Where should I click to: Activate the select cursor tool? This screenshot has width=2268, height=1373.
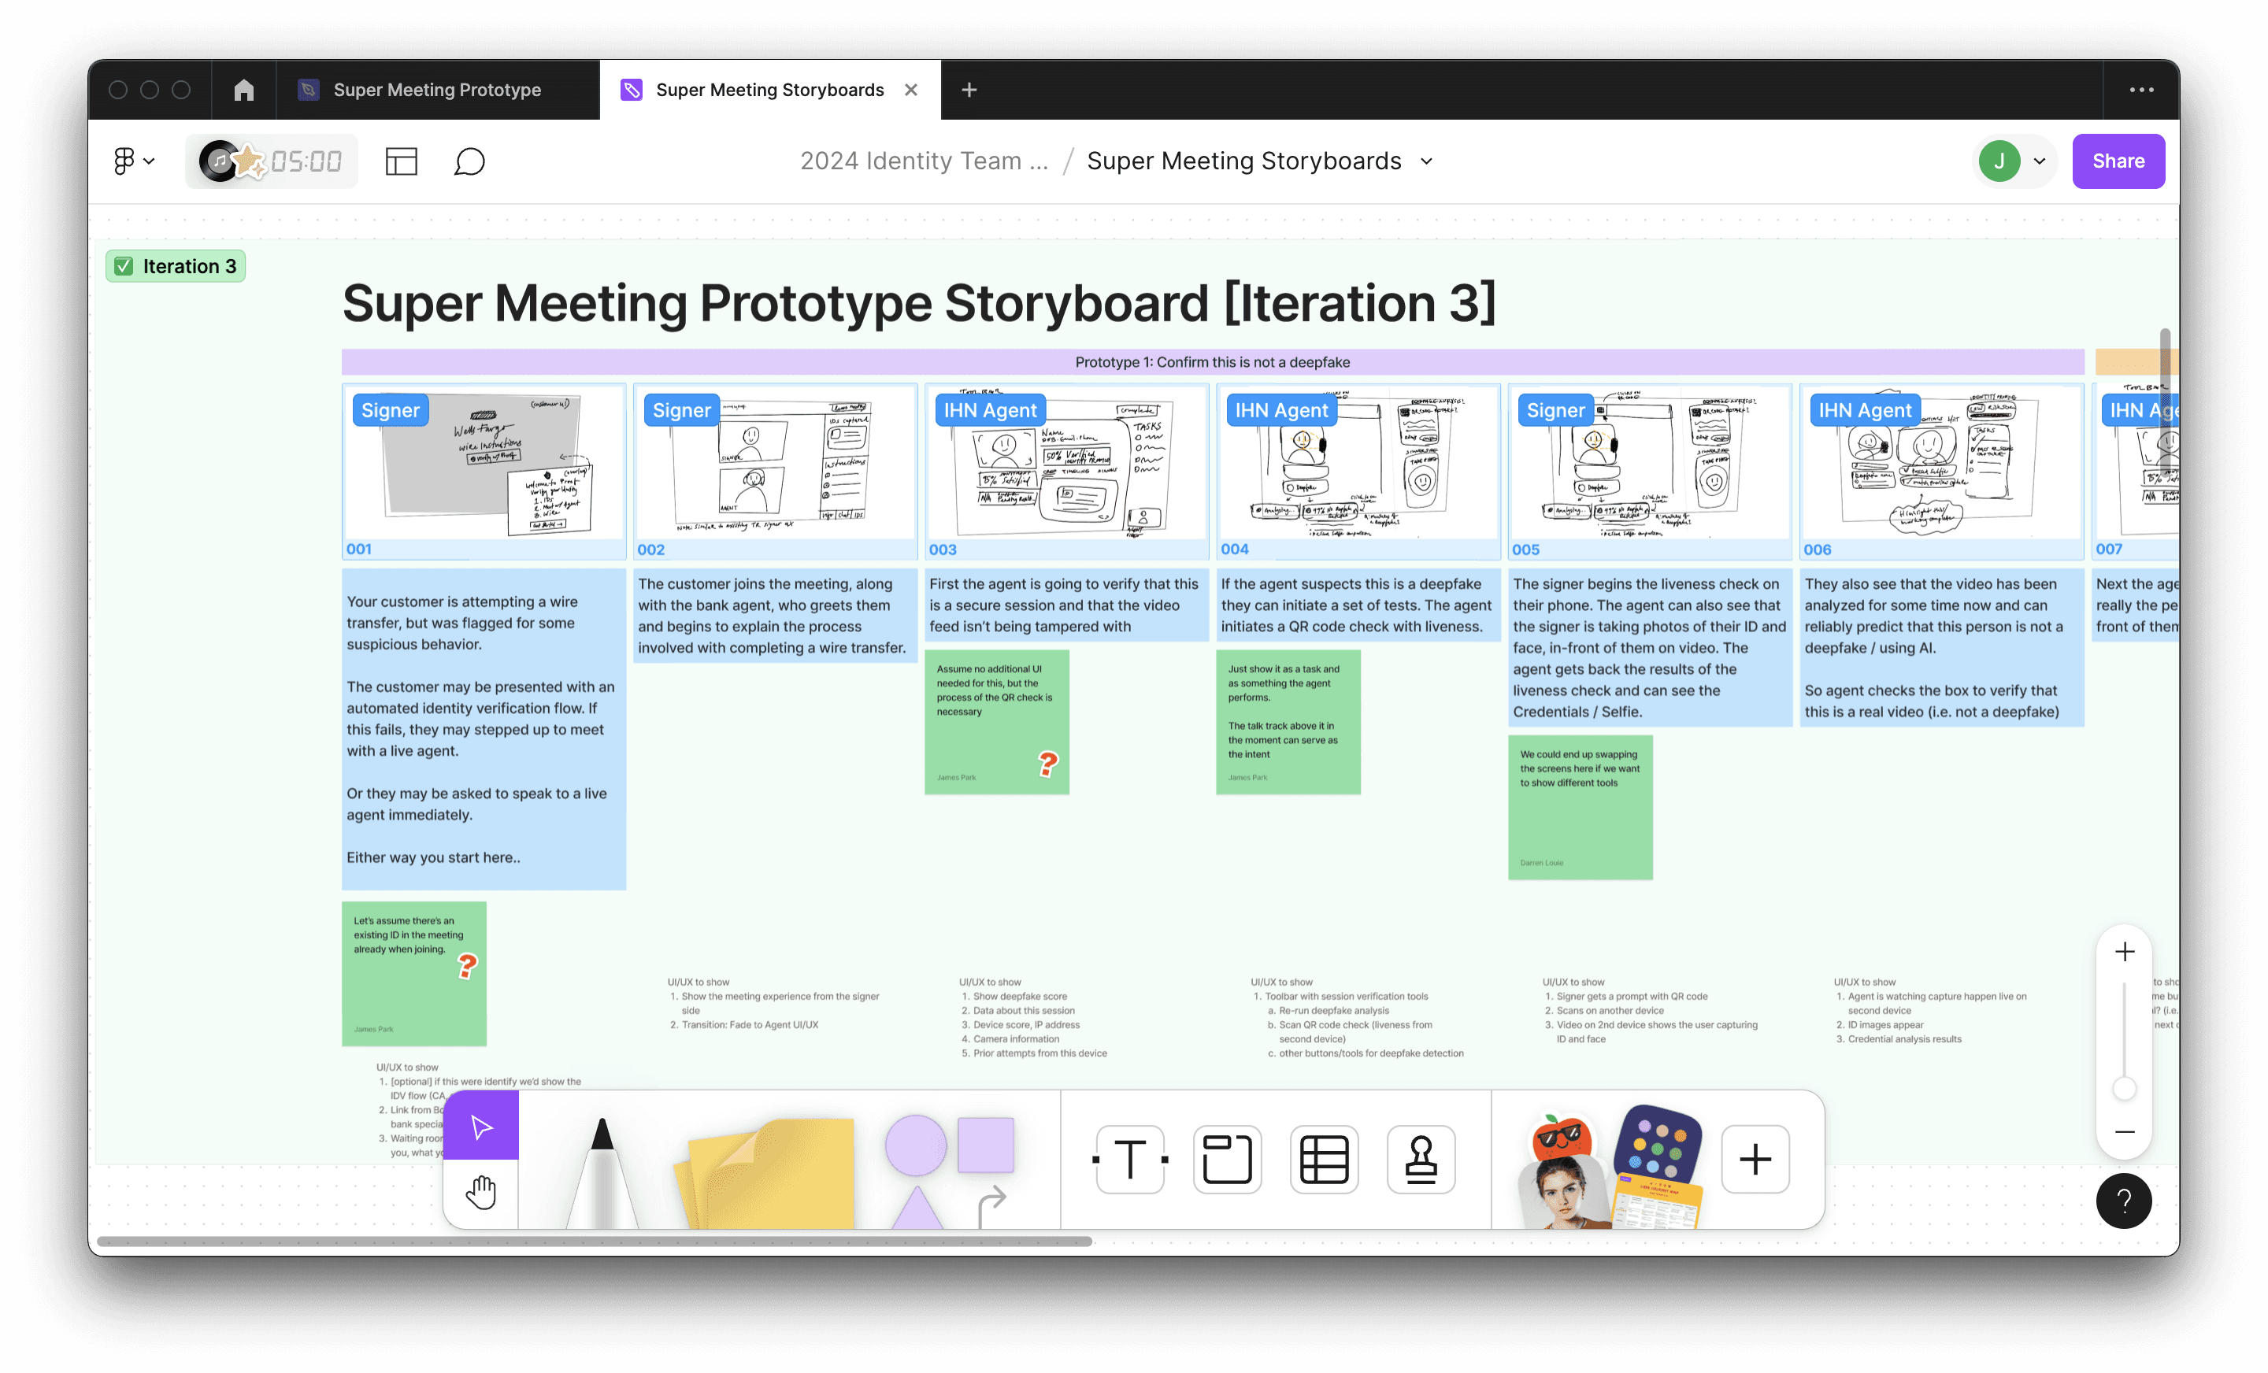tap(480, 1127)
